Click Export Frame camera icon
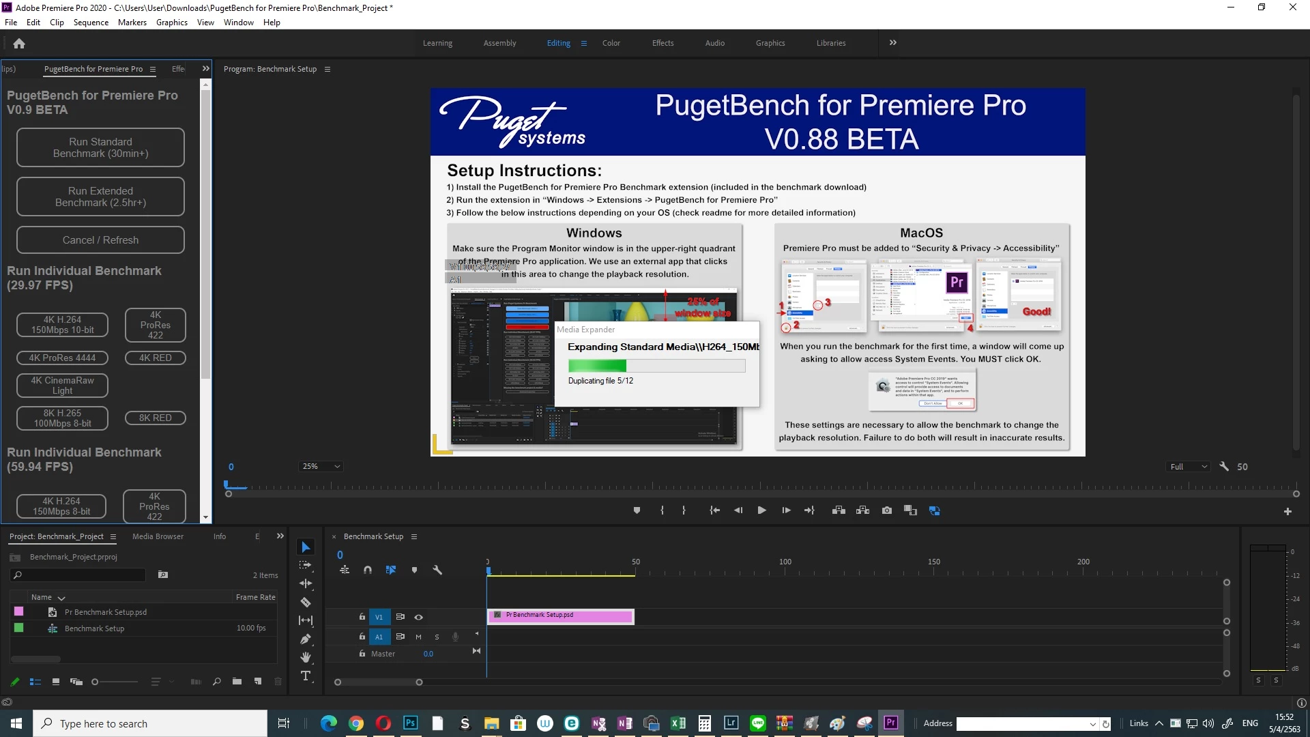Image resolution: width=1310 pixels, height=737 pixels. [x=886, y=510]
